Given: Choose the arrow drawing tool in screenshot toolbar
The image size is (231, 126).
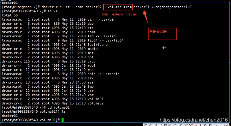Looking at the screenshot, I should coord(156,125).
